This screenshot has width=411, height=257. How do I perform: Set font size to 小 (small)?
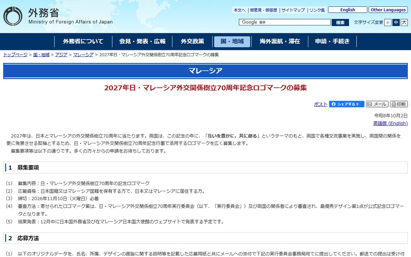[x=388, y=22]
